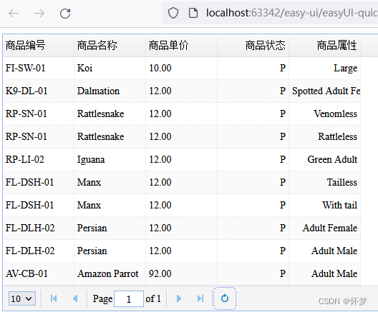Select the Iguana cell
Viewport: 378px width, 312px height.
110,159
